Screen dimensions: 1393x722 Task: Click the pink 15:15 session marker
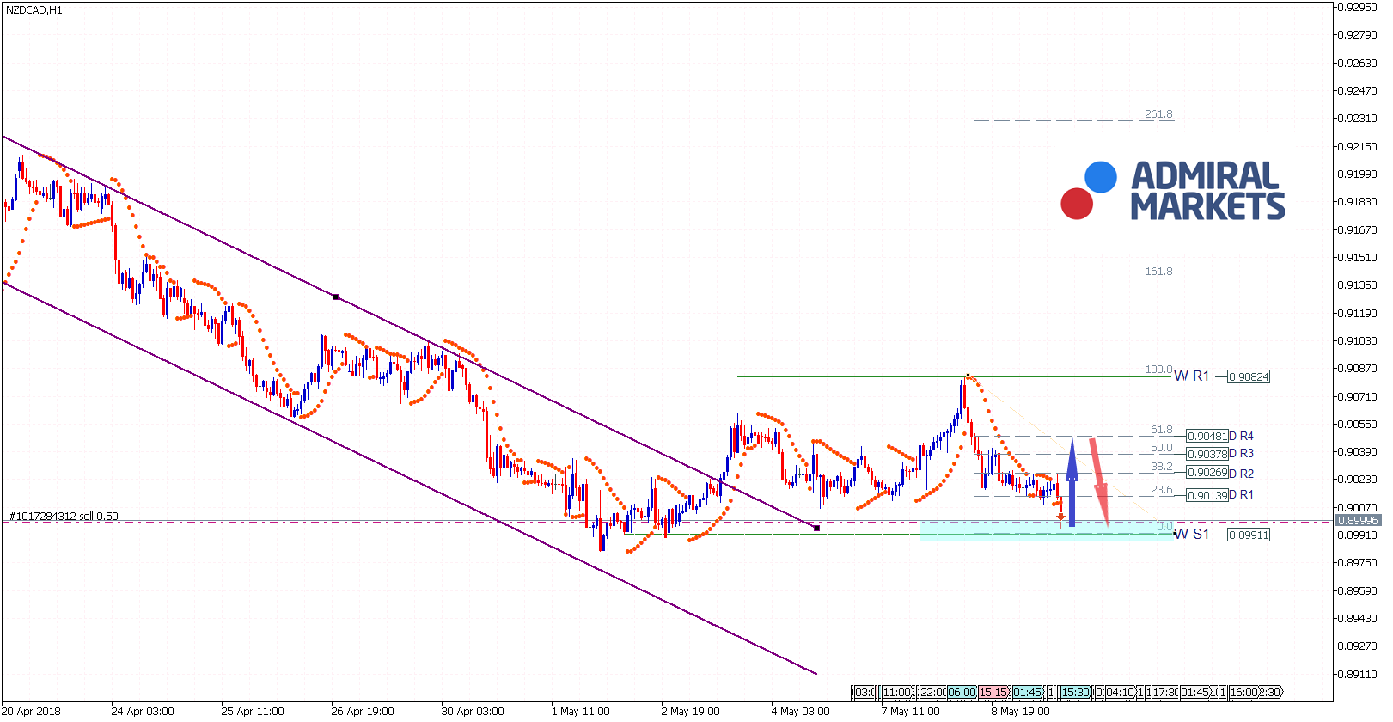994,692
